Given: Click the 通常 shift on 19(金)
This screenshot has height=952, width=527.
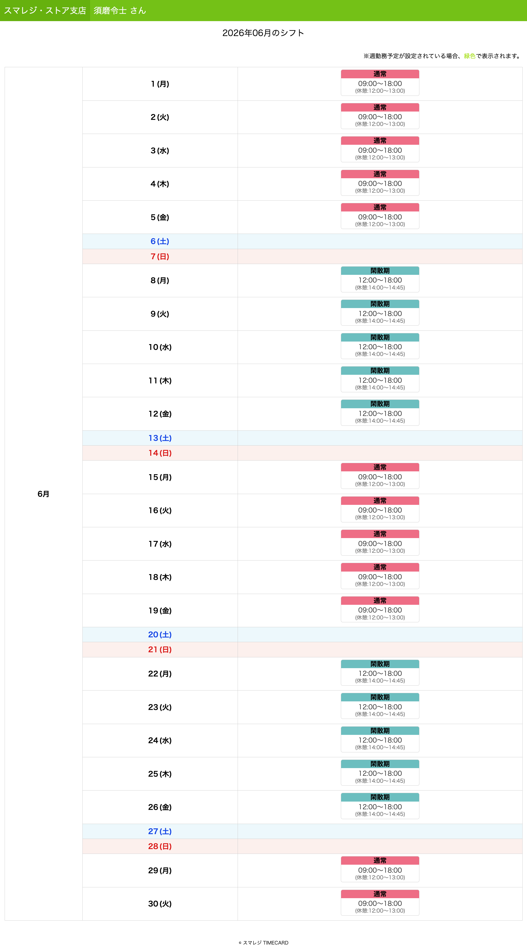Looking at the screenshot, I should tap(380, 609).
